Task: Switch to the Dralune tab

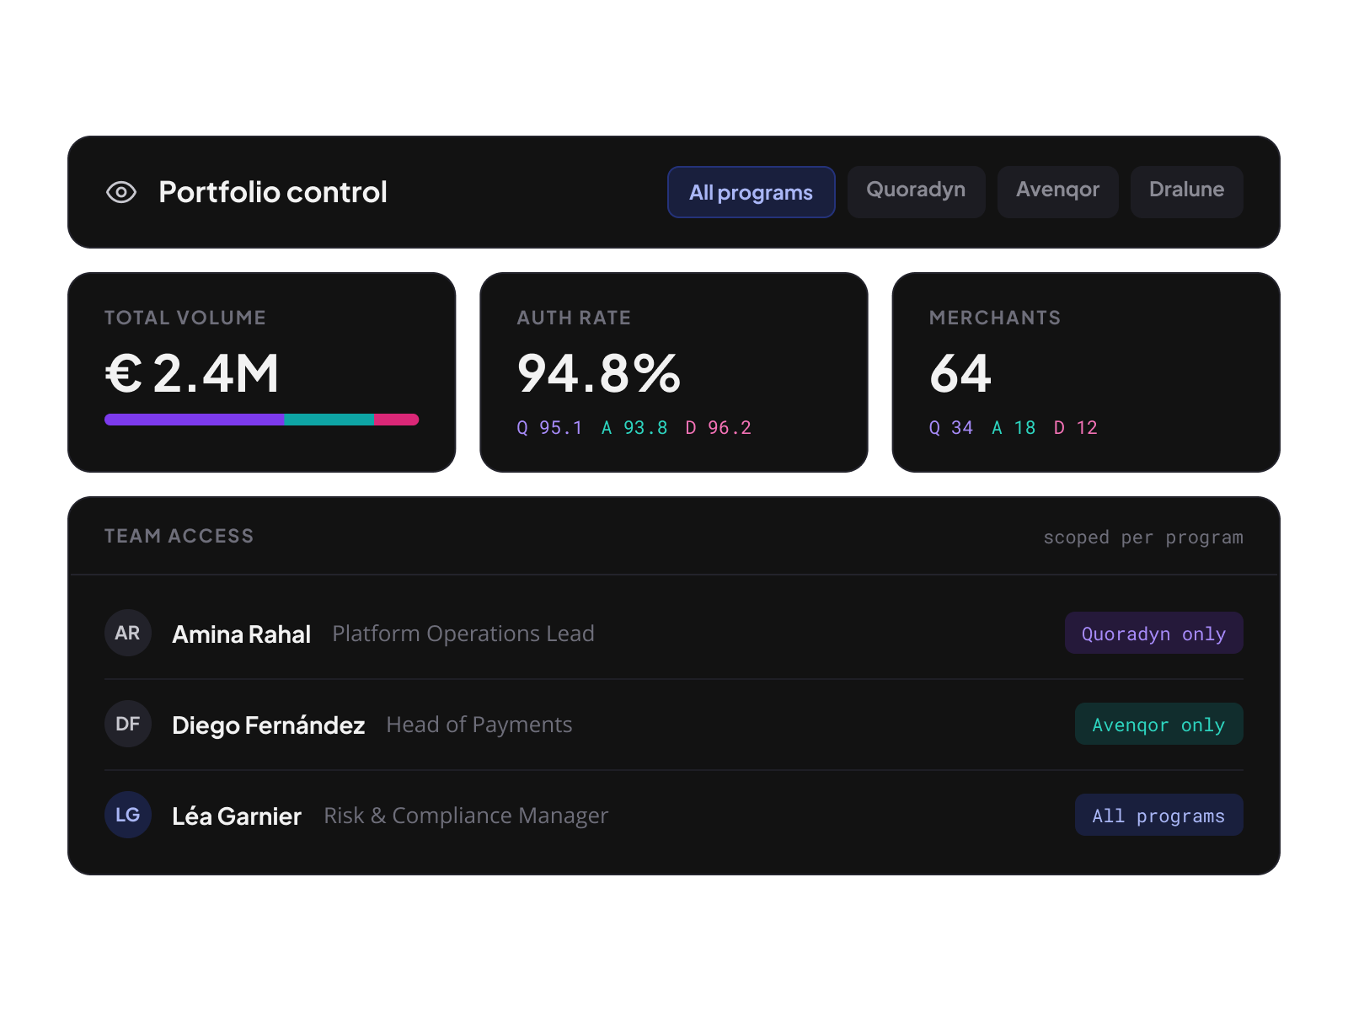Action: [1186, 192]
